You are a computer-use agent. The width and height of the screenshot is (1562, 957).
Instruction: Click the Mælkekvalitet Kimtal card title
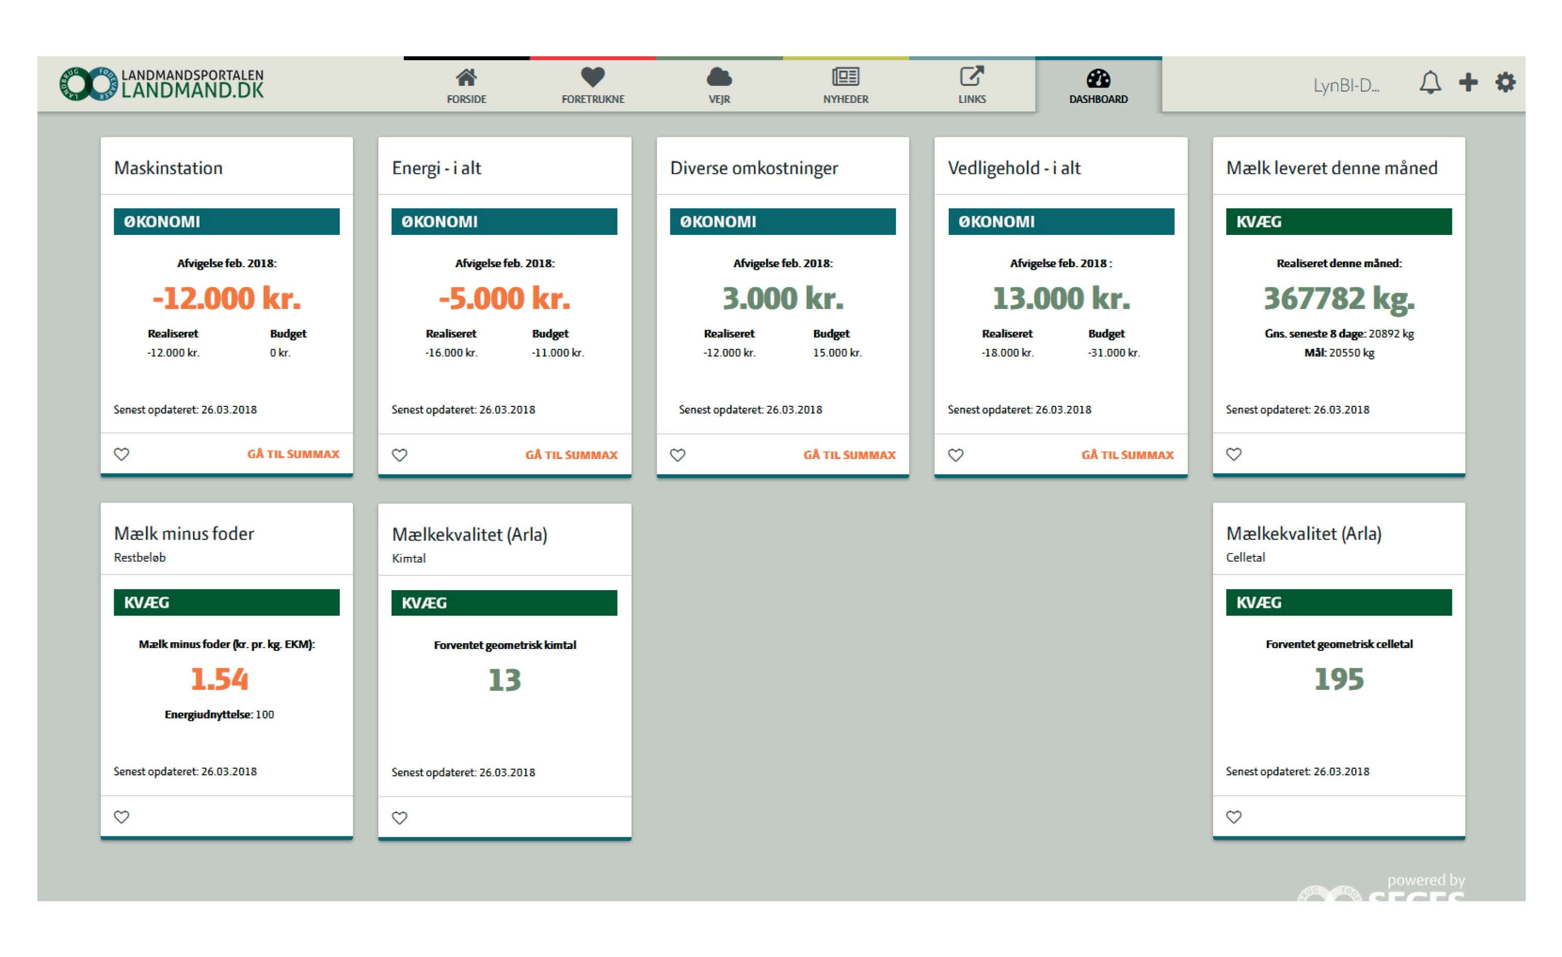pos(469,534)
